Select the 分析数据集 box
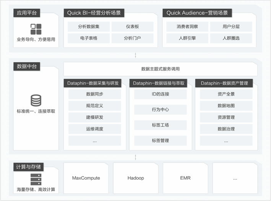This screenshot has height=201, width=271. (89, 27)
